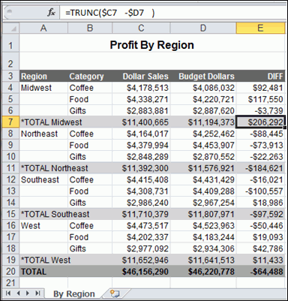288x301 pixels.
Task: Select the Northeast cell
Action: tap(43, 134)
